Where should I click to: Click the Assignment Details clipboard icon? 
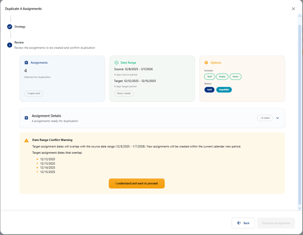click(x=26, y=118)
